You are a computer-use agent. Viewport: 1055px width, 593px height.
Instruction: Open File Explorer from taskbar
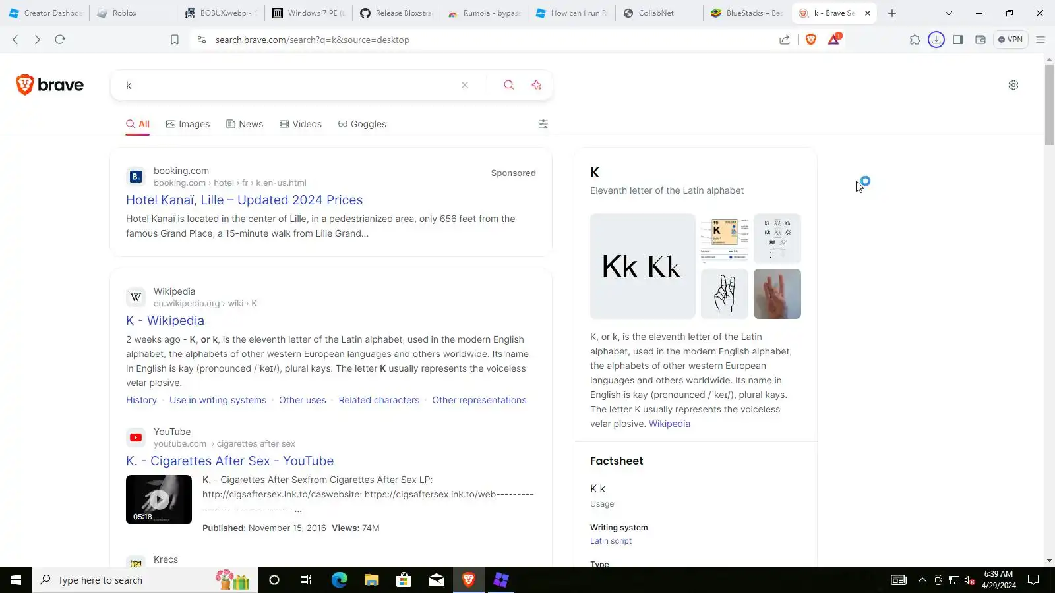tap(371, 580)
